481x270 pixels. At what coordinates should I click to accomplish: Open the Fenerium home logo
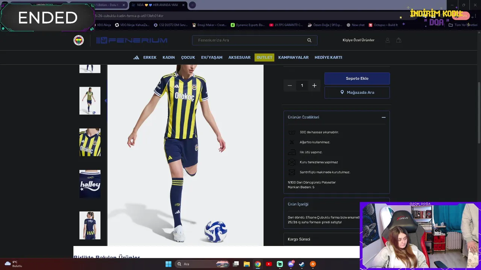(132, 40)
